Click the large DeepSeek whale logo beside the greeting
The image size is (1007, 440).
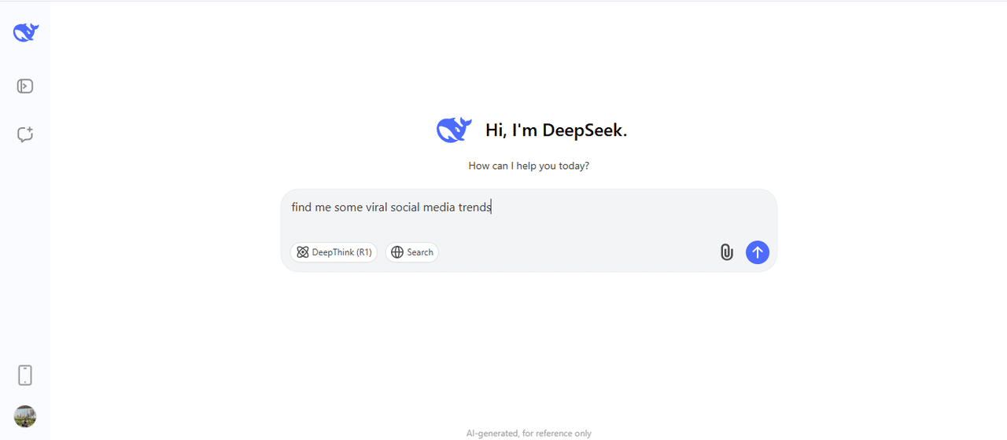[x=454, y=130]
